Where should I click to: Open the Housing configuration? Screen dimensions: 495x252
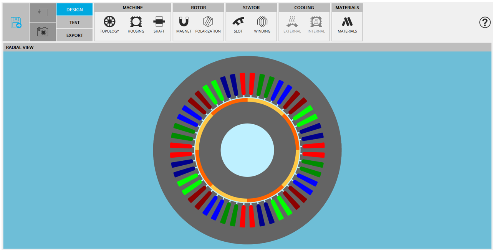(136, 24)
